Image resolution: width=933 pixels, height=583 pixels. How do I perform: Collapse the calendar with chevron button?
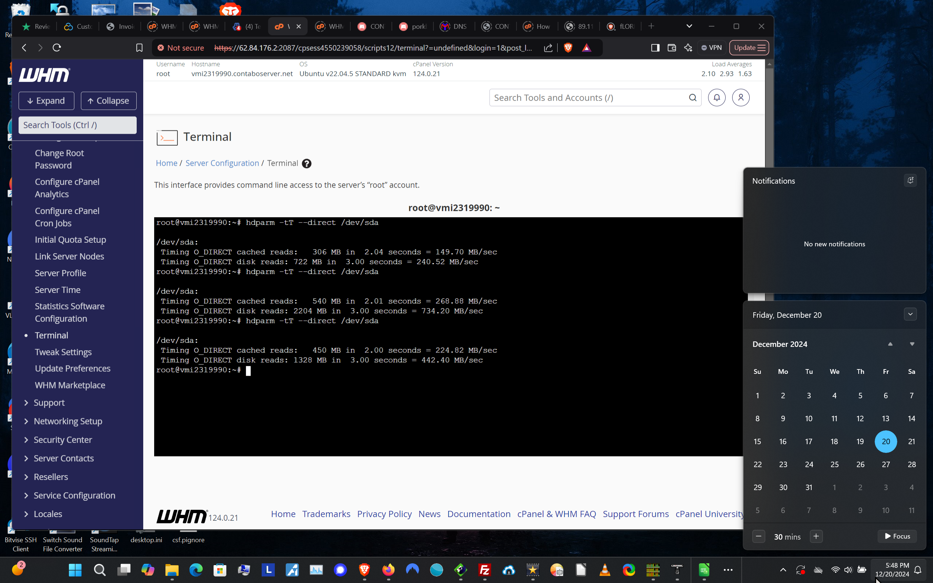coord(910,314)
